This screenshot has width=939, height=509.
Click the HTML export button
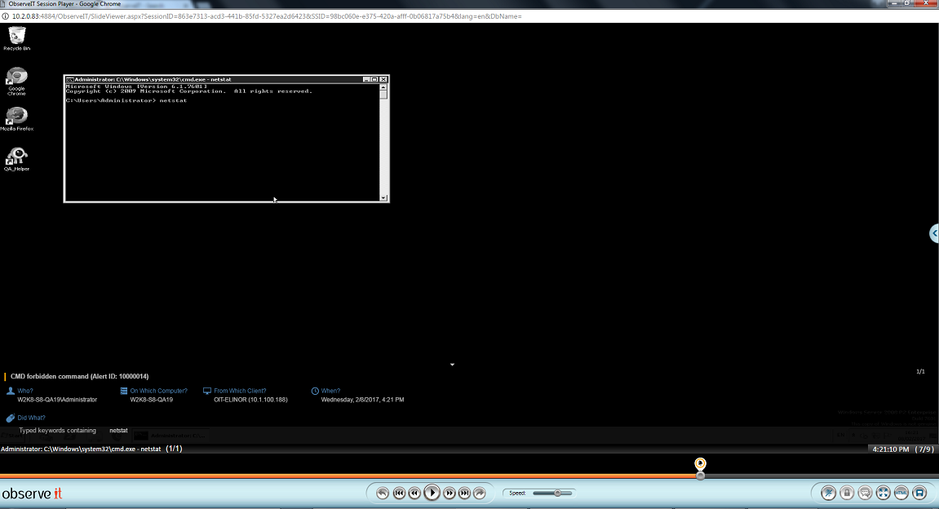[901, 493]
